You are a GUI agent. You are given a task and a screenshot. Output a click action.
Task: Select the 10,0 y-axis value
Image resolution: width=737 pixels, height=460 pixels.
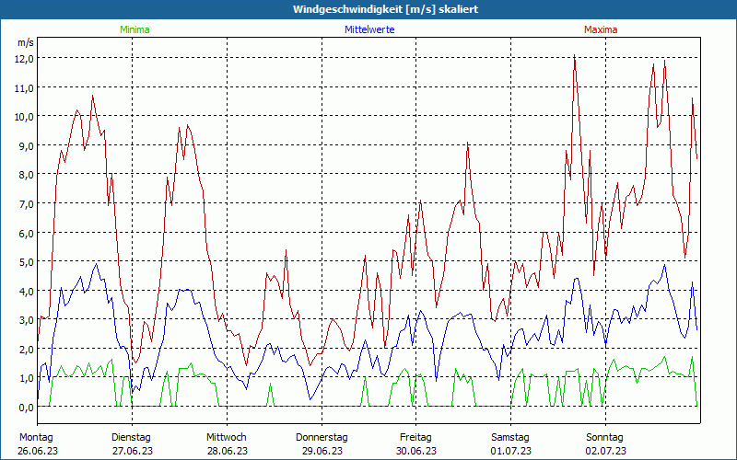tap(25, 116)
